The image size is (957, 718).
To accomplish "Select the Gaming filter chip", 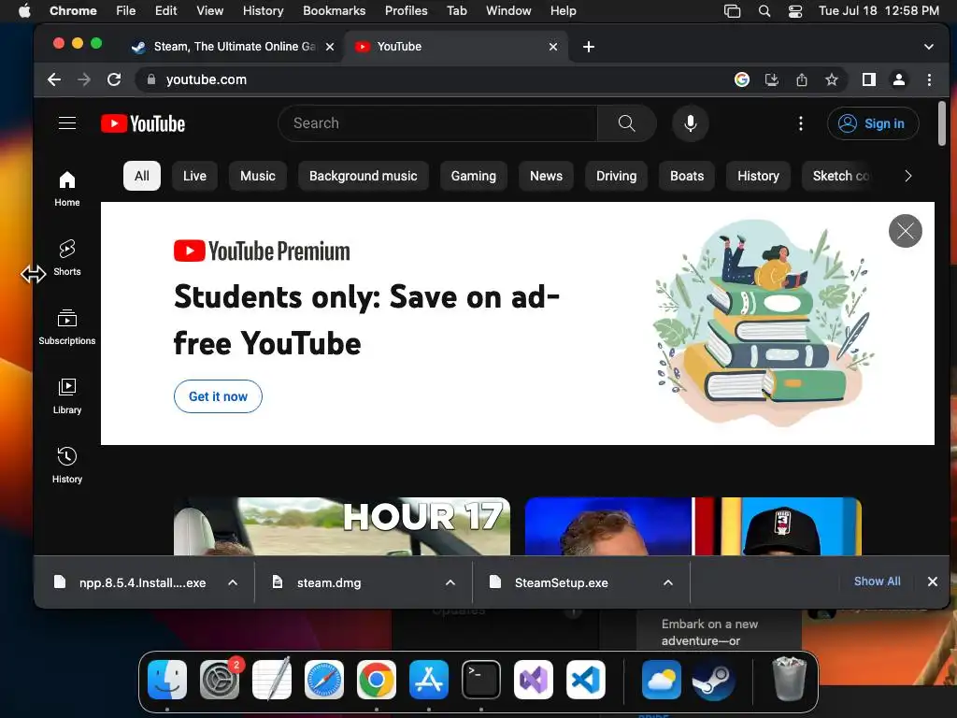I will [x=474, y=176].
